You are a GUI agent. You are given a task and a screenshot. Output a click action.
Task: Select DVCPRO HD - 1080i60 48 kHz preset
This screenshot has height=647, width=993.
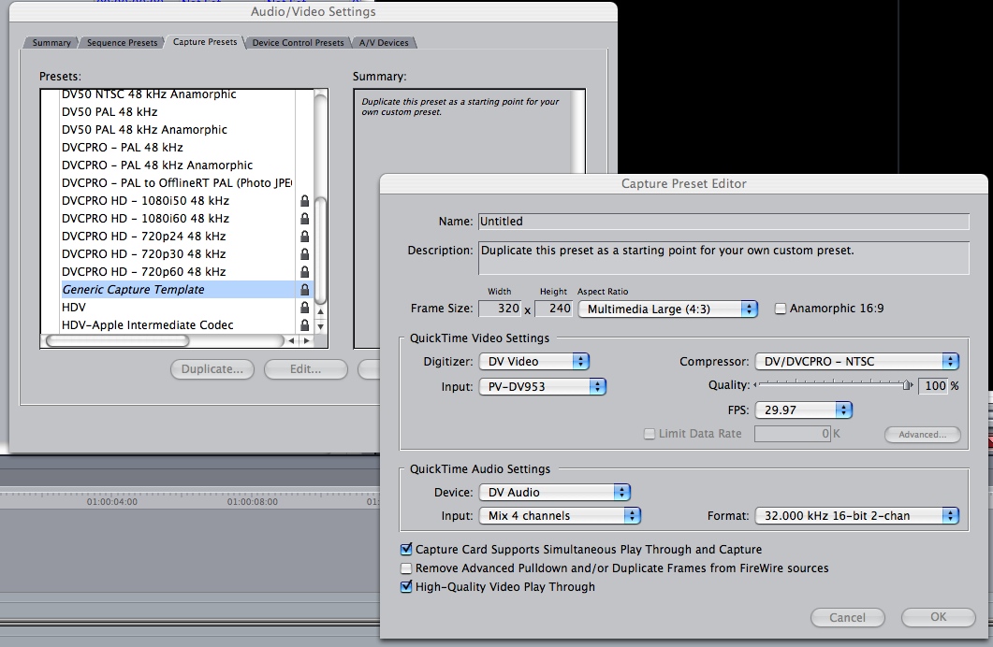click(x=145, y=219)
